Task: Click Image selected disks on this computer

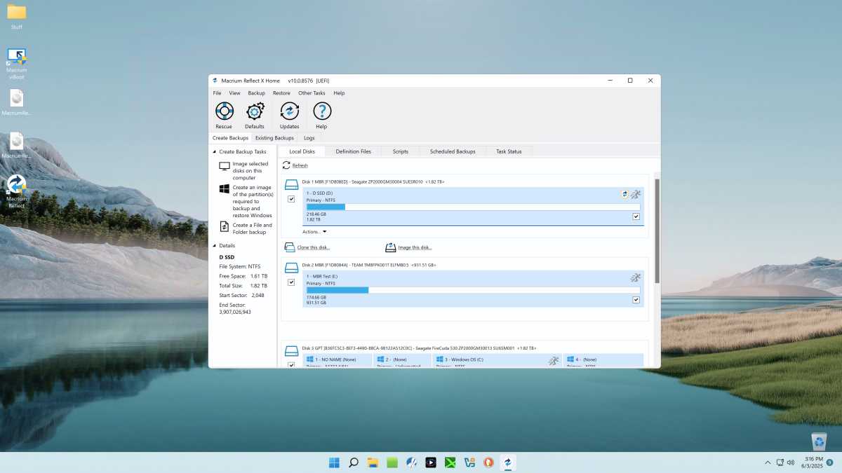Action: tap(250, 171)
